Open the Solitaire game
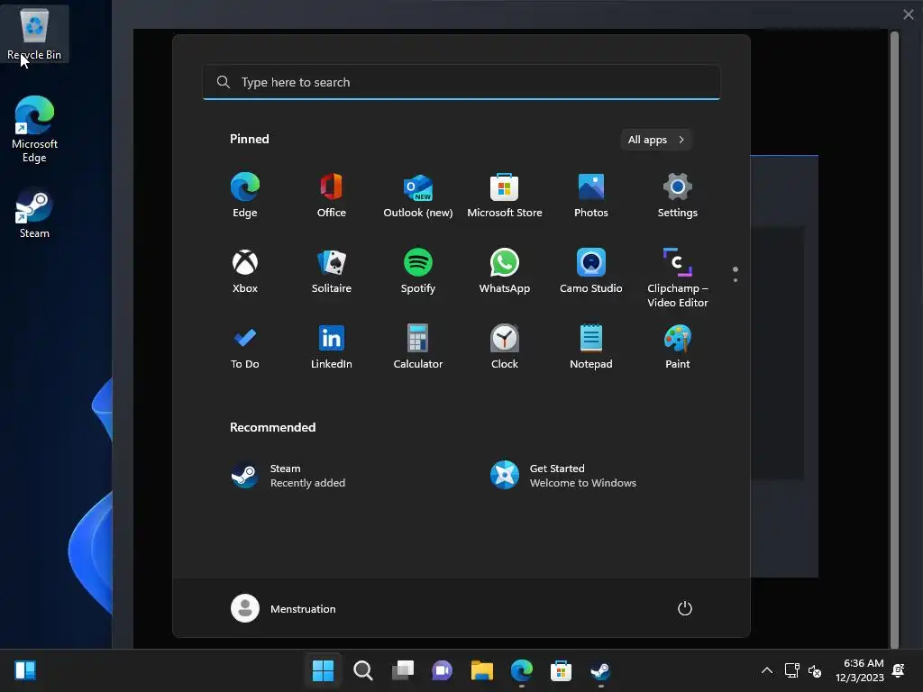 (332, 271)
